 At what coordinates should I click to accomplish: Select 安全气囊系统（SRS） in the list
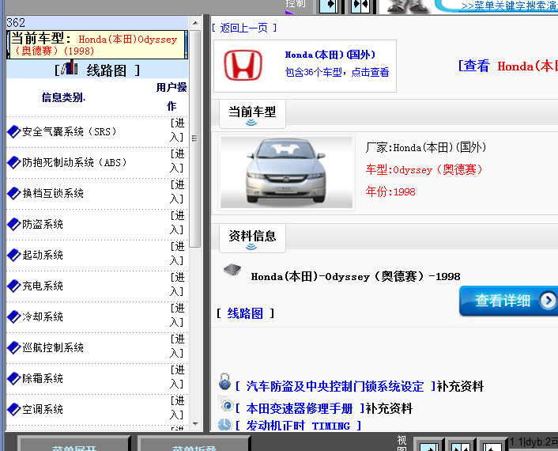click(x=70, y=132)
